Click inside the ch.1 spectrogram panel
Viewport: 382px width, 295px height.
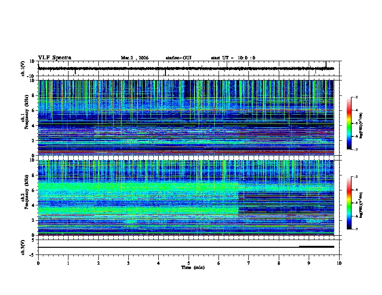(x=186, y=118)
